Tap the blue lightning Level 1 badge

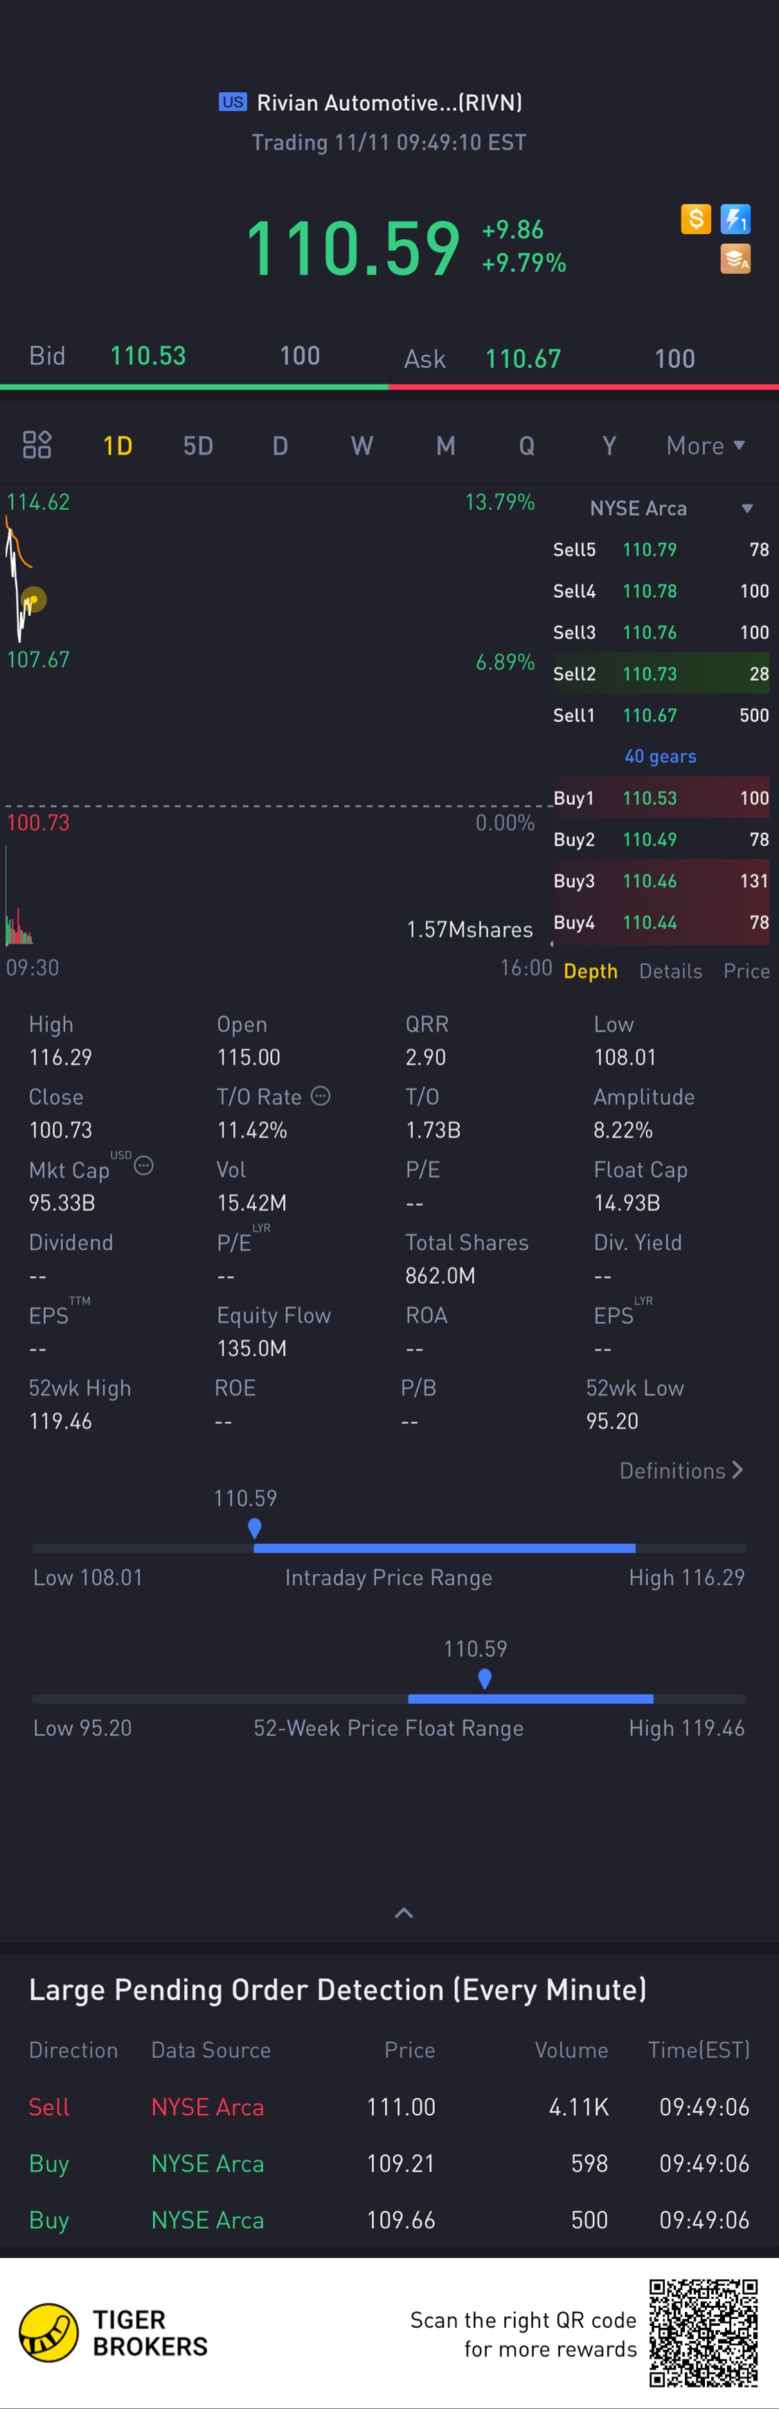point(735,219)
